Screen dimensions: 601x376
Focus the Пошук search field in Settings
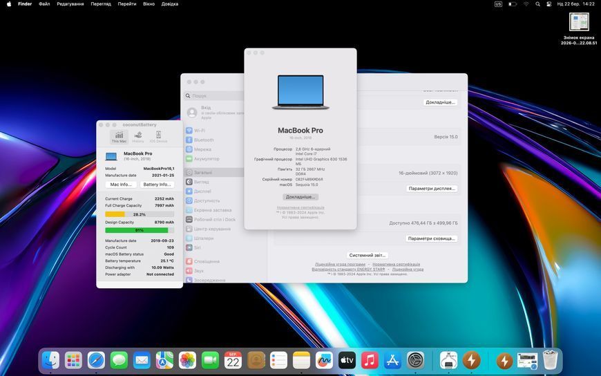214,95
